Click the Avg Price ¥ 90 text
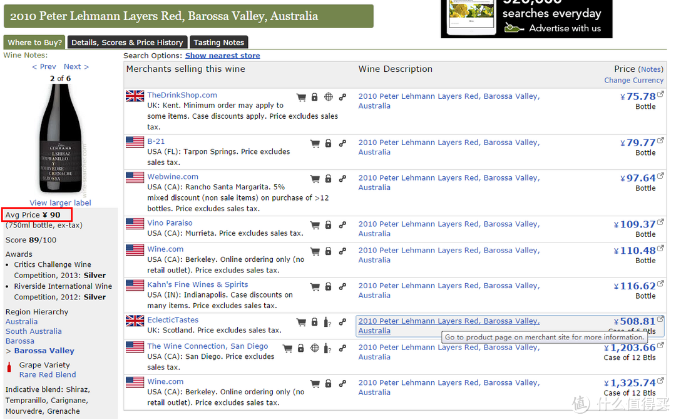This screenshot has height=420, width=676. tap(33, 215)
